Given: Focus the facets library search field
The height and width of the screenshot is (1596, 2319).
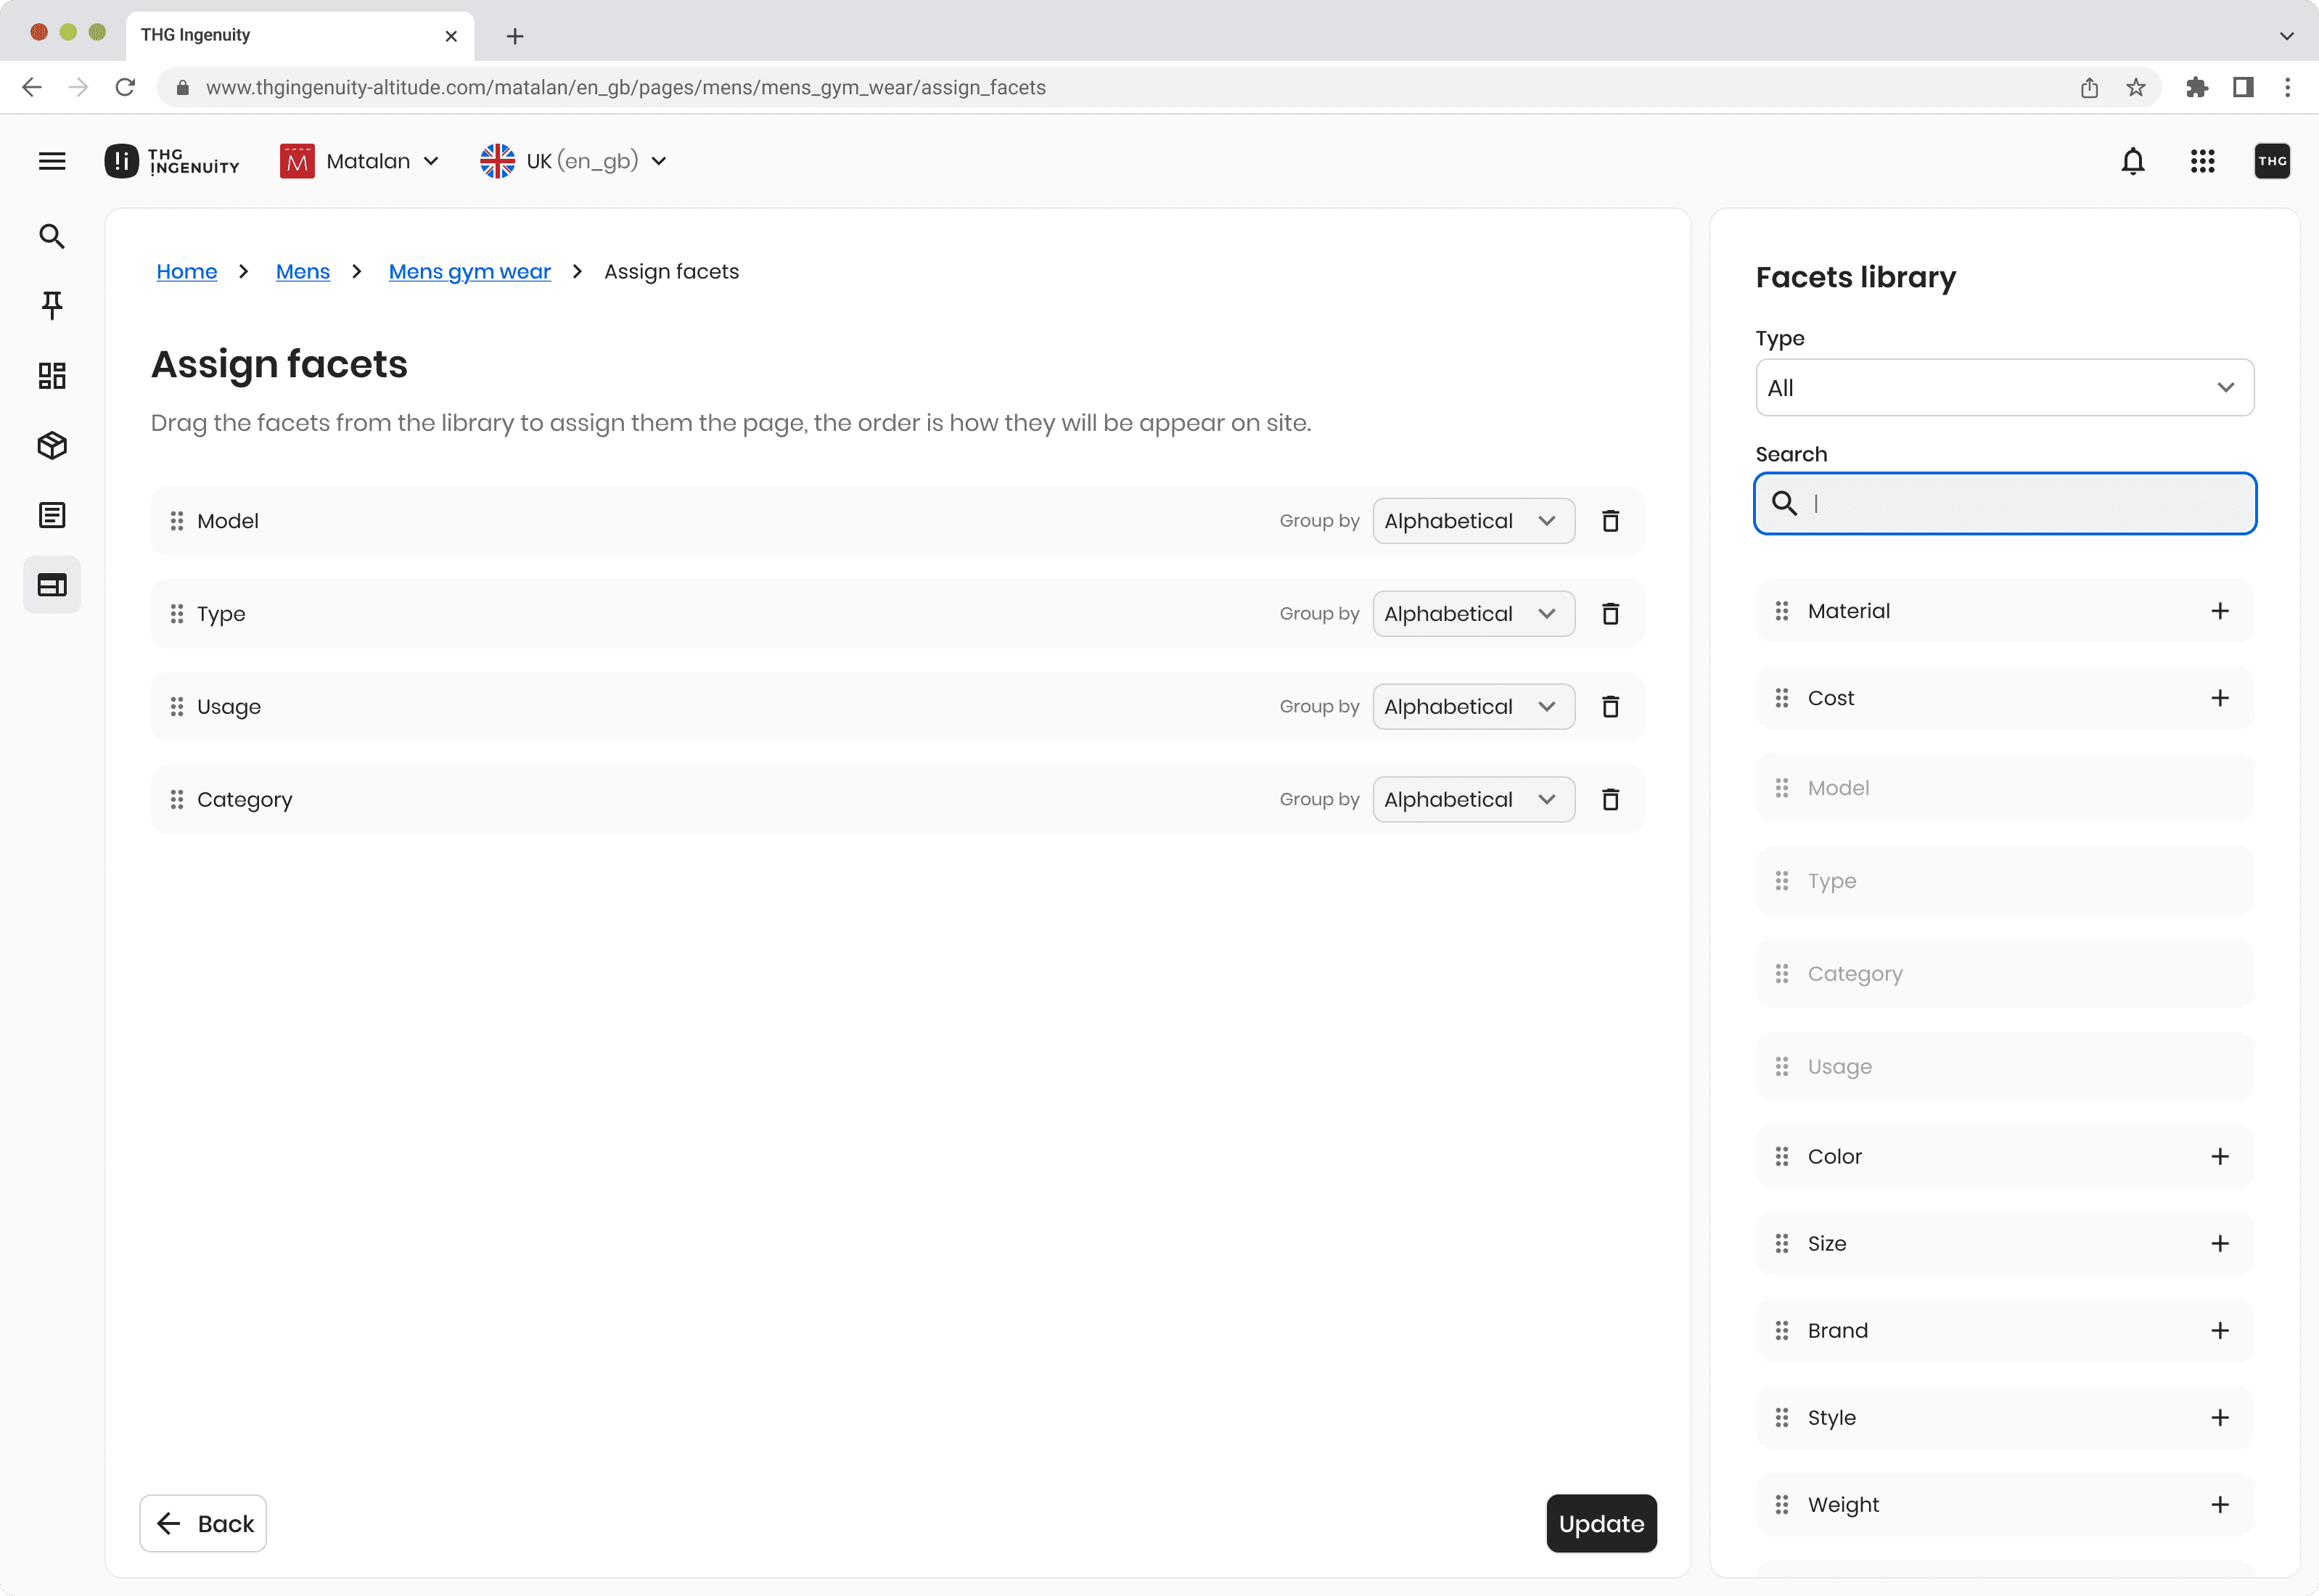Looking at the screenshot, I should pyautogui.click(x=2005, y=503).
